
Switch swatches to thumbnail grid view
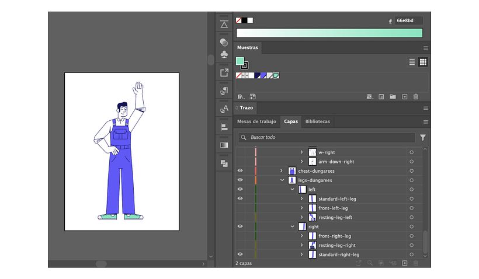[x=423, y=62]
